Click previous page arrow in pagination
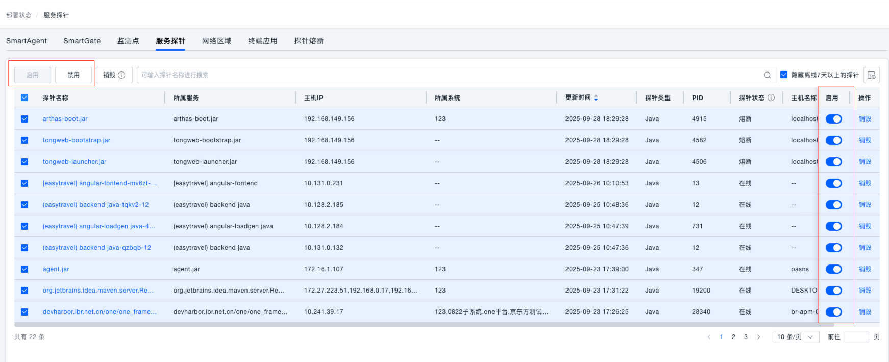This screenshot has height=362, width=889. [709, 337]
